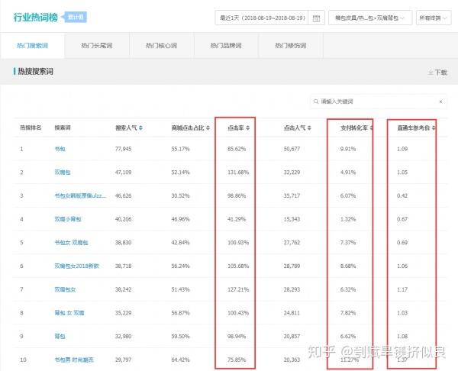The width and height of the screenshot is (458, 371).
Task: Sort by 点击人气 column arrows
Action: point(309,127)
